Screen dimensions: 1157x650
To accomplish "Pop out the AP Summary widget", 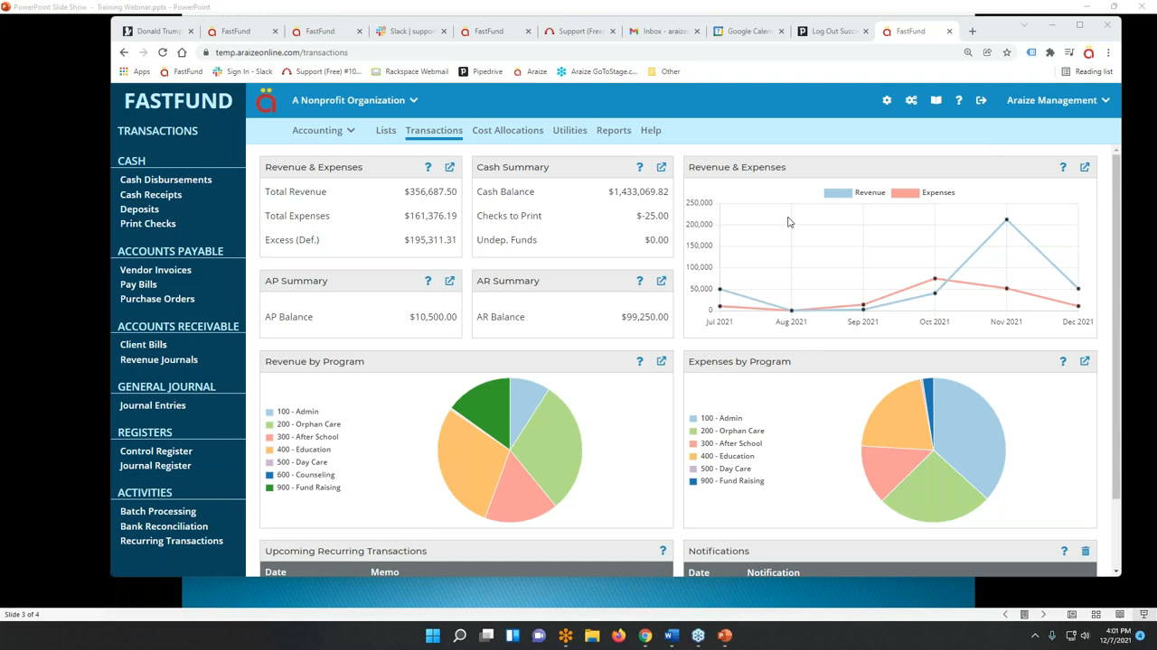I will [x=450, y=281].
